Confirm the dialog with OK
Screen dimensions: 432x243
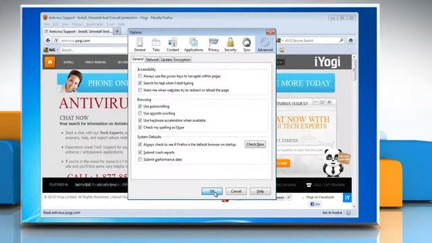(212, 191)
